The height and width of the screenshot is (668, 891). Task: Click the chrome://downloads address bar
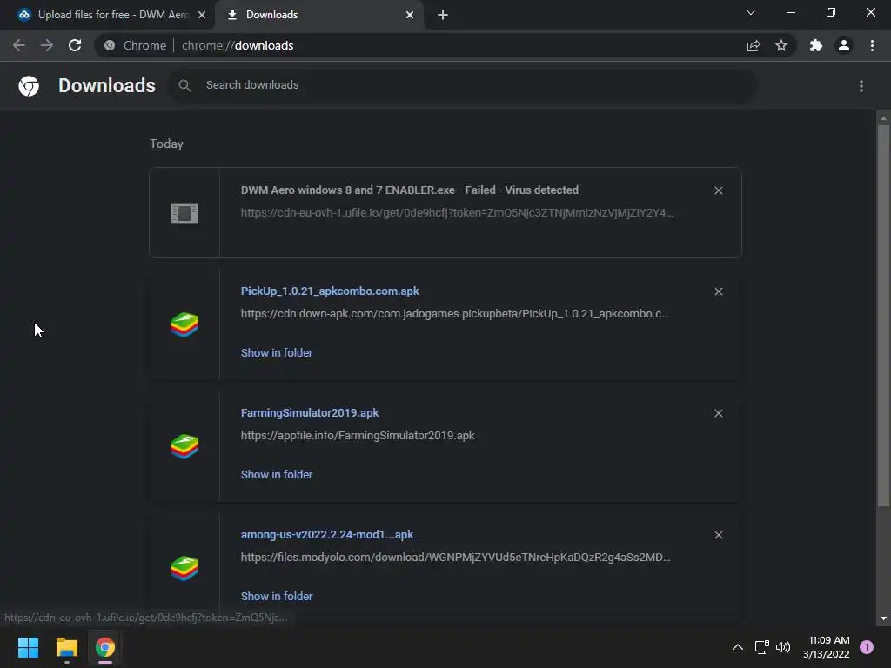(x=420, y=45)
